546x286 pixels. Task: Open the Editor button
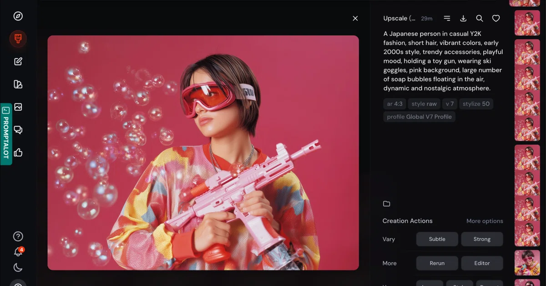point(482,263)
